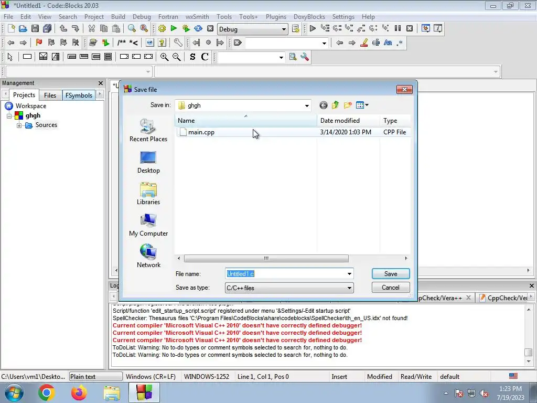This screenshot has width=537, height=403.
Task: Open the File menu
Action: point(8,16)
